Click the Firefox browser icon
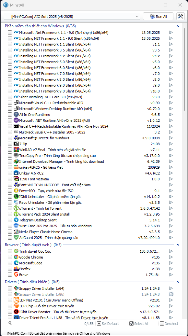 (16, 269)
